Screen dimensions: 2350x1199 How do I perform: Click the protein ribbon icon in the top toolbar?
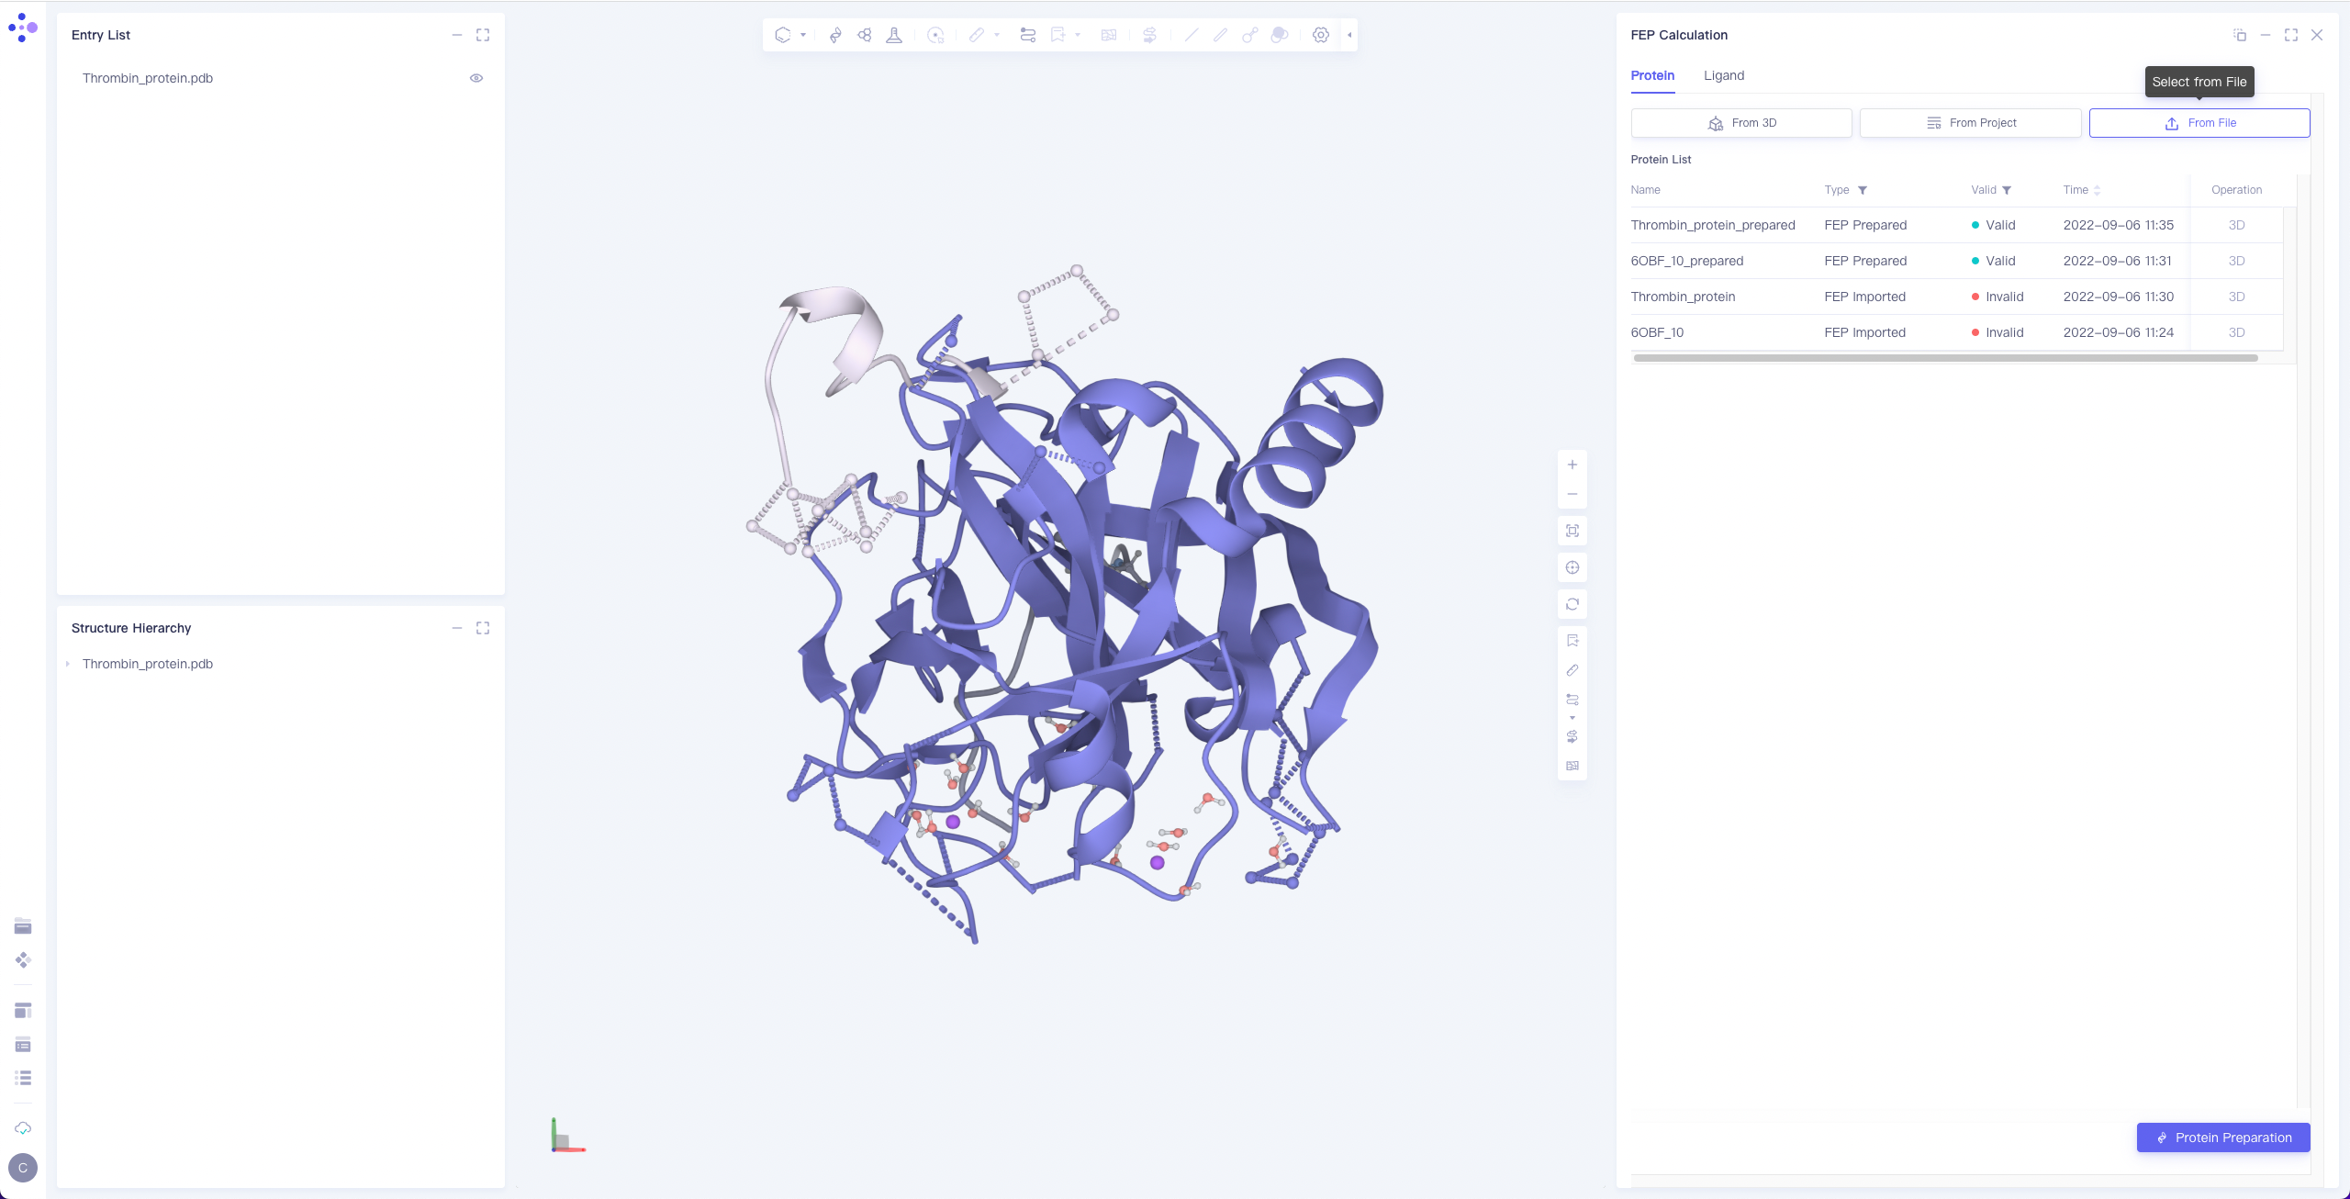[x=835, y=35]
